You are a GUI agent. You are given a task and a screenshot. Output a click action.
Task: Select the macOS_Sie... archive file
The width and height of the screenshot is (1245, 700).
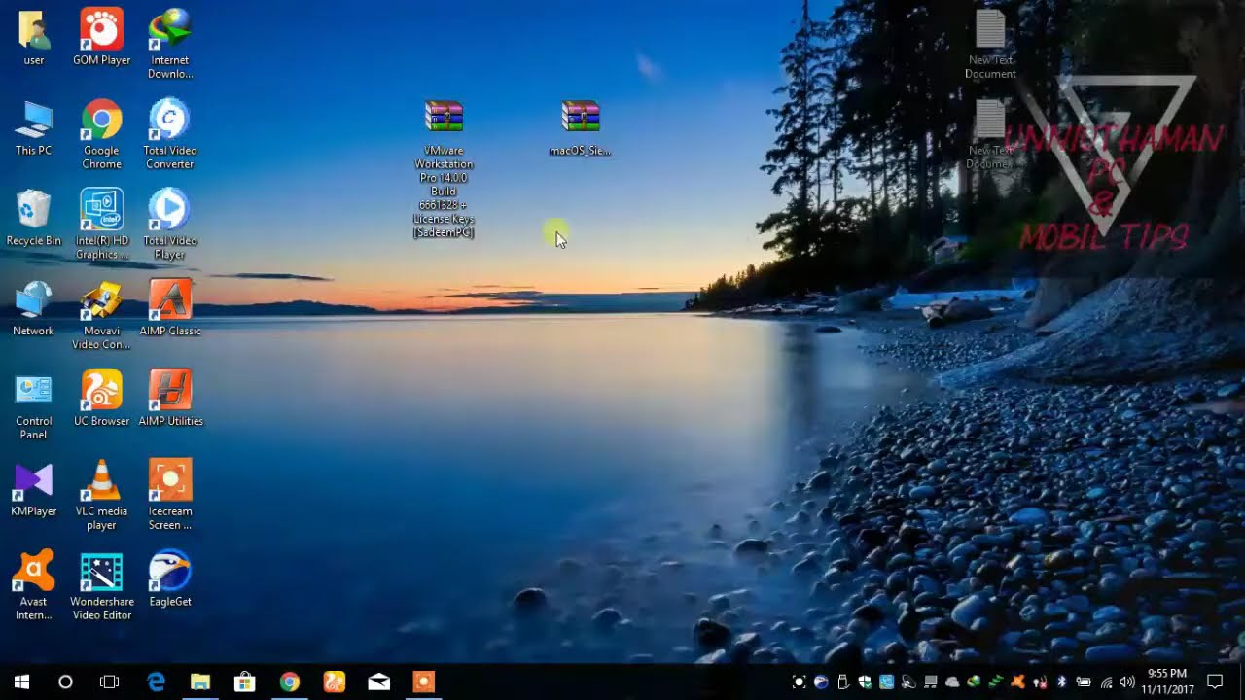pyautogui.click(x=580, y=118)
